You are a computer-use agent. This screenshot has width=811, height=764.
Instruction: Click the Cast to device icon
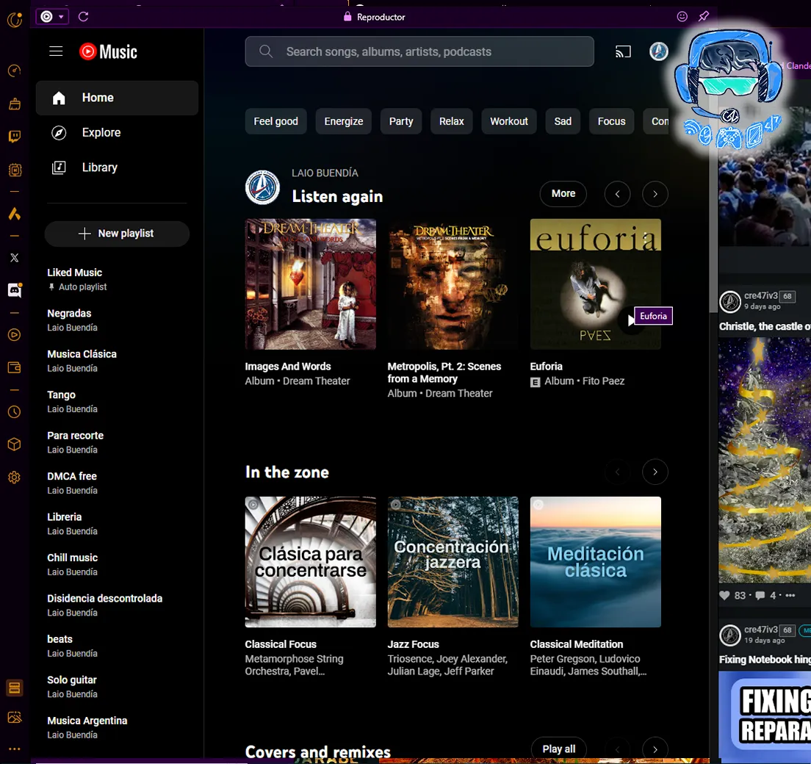(x=623, y=51)
